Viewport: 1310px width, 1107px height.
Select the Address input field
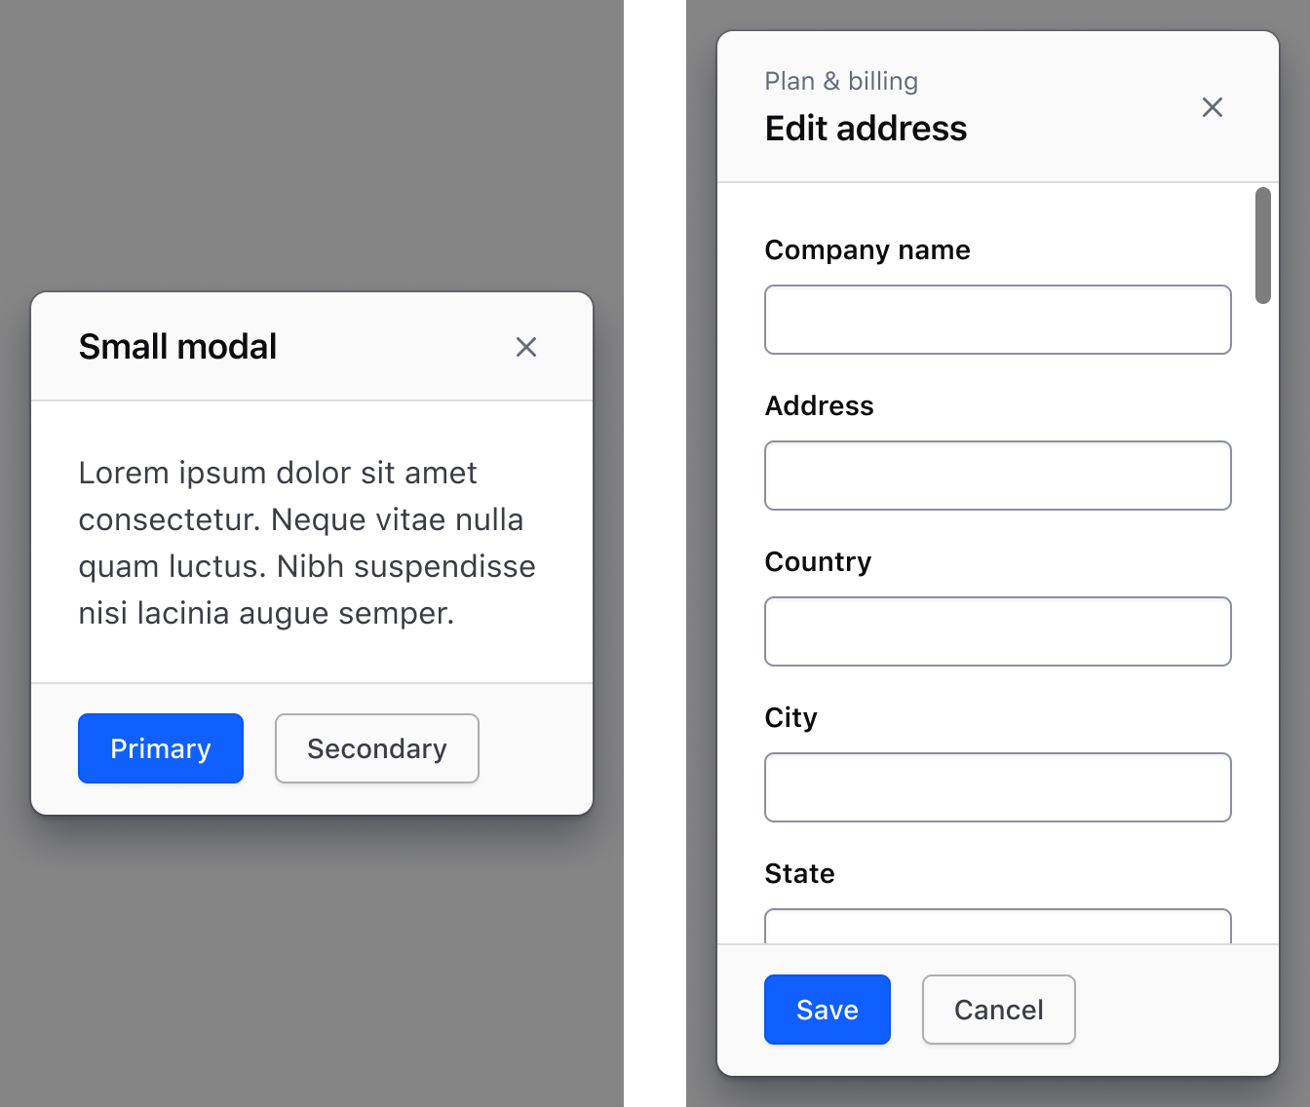pyautogui.click(x=998, y=476)
